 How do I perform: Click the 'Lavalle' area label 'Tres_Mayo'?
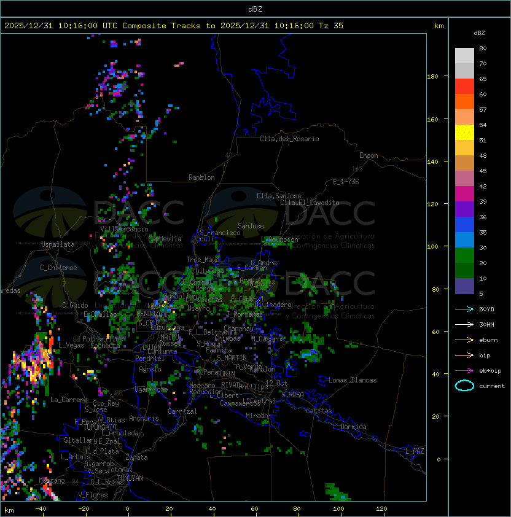(x=203, y=260)
